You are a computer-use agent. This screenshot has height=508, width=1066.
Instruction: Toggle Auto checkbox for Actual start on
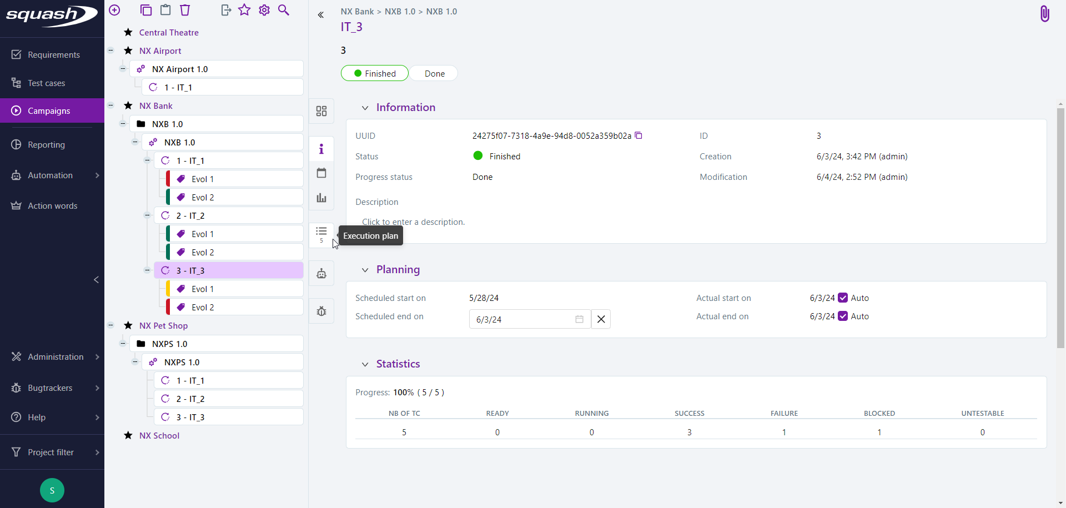(x=843, y=298)
